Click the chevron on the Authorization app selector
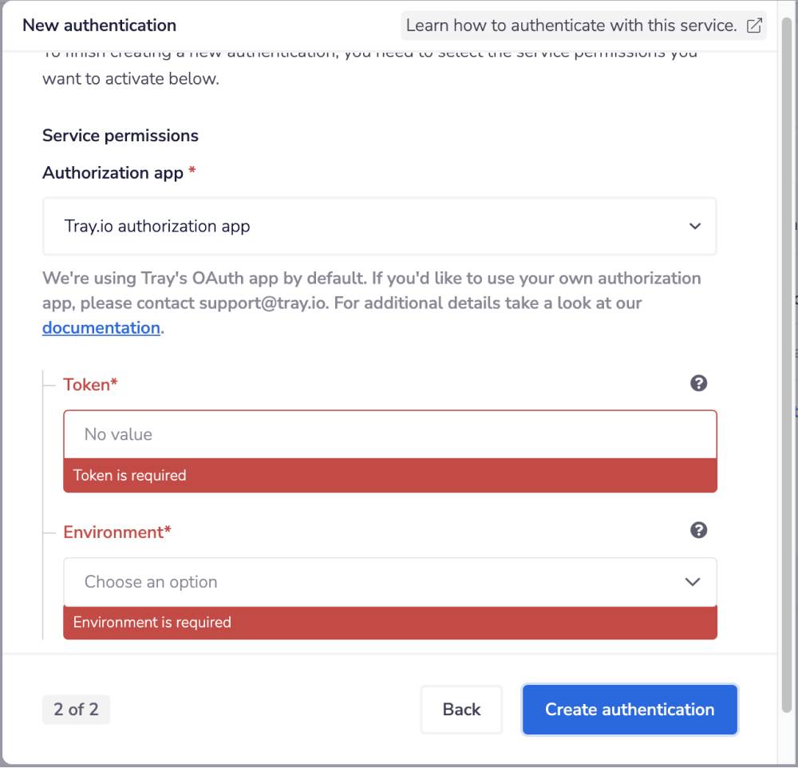The height and width of the screenshot is (768, 798). [x=693, y=226]
